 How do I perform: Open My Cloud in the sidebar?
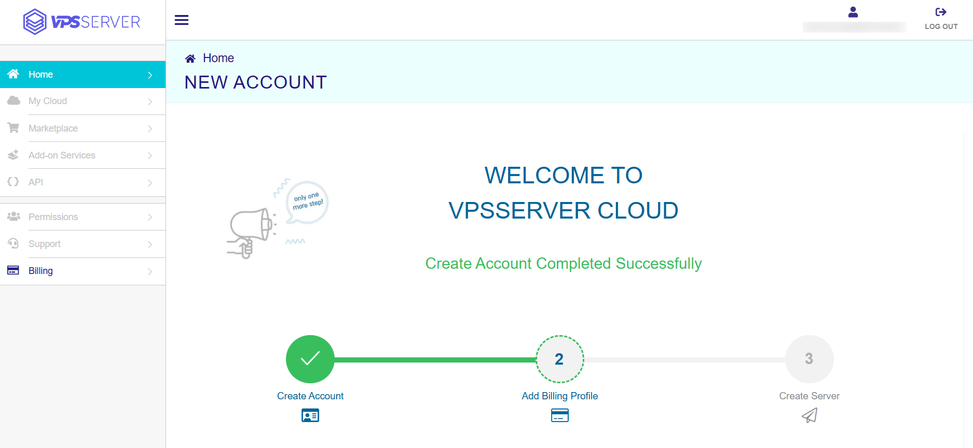(83, 101)
